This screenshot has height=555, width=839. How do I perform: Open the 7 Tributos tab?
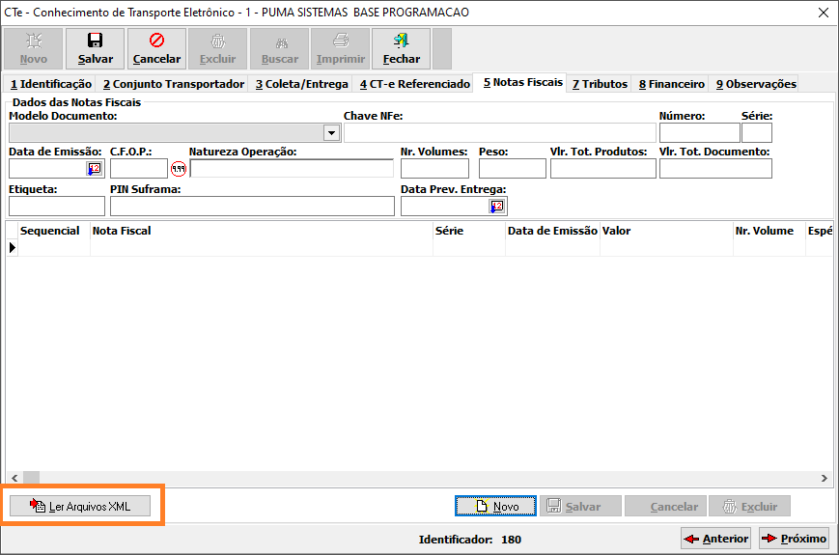coord(600,84)
